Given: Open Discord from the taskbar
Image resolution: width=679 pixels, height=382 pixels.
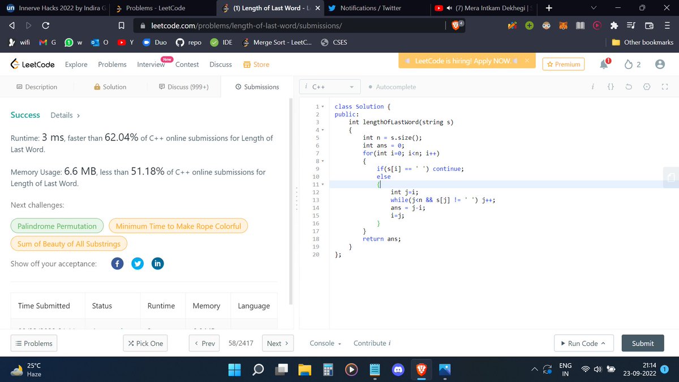Looking at the screenshot, I should 398,370.
